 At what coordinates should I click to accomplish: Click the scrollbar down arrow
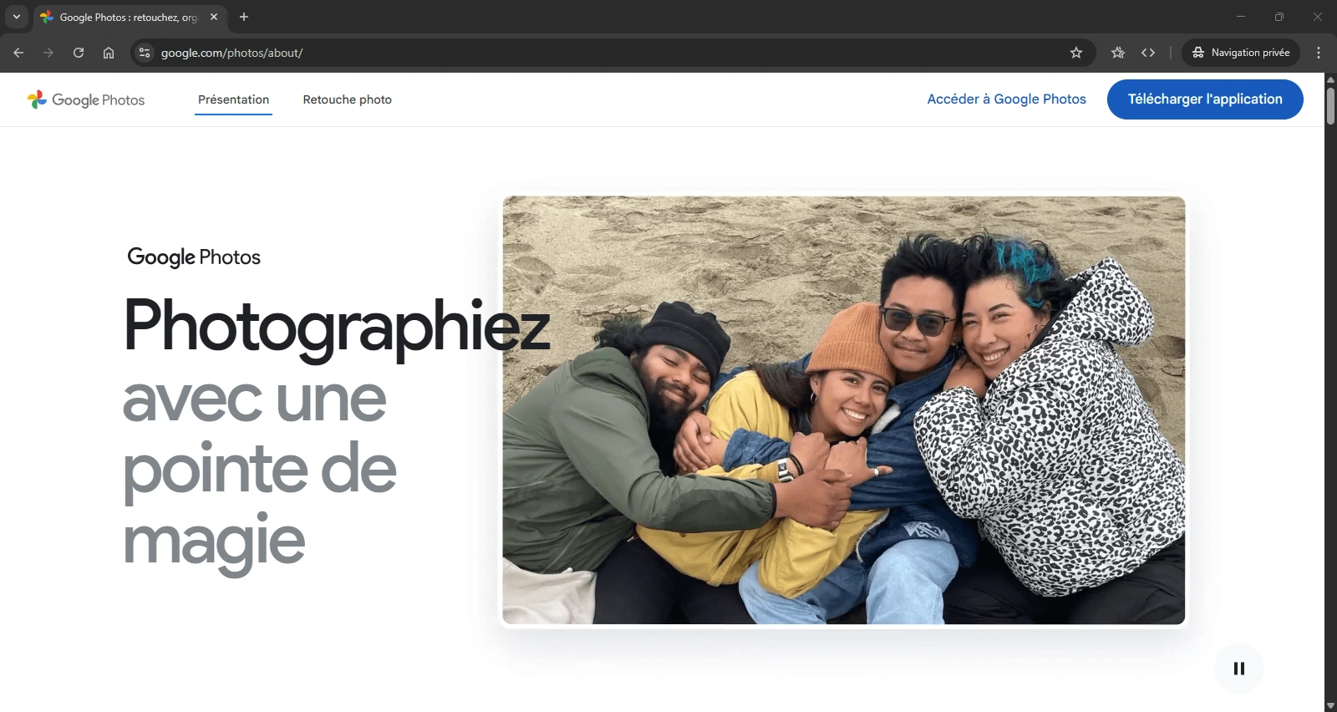(1330, 705)
